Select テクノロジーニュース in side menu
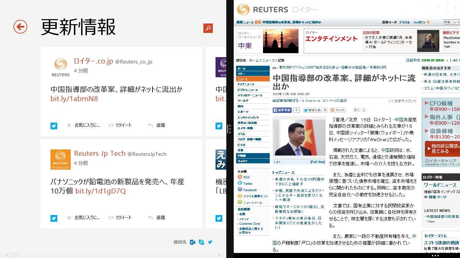The image size is (460, 258). pyautogui.click(x=253, y=95)
